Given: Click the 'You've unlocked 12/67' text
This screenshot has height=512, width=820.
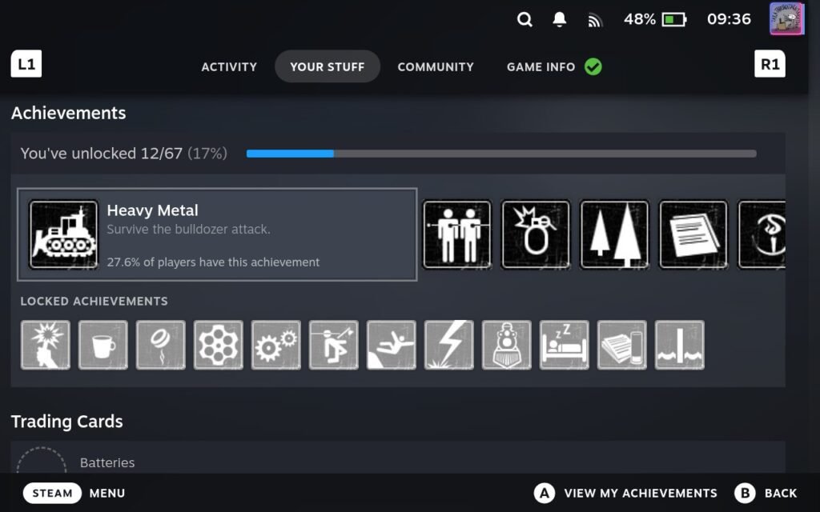Looking at the screenshot, I should pos(102,154).
